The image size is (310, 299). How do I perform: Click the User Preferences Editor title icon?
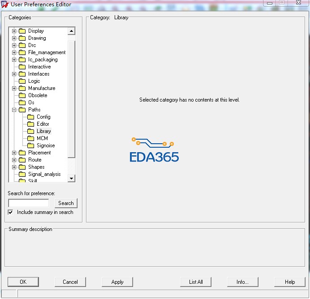[x=5, y=4]
